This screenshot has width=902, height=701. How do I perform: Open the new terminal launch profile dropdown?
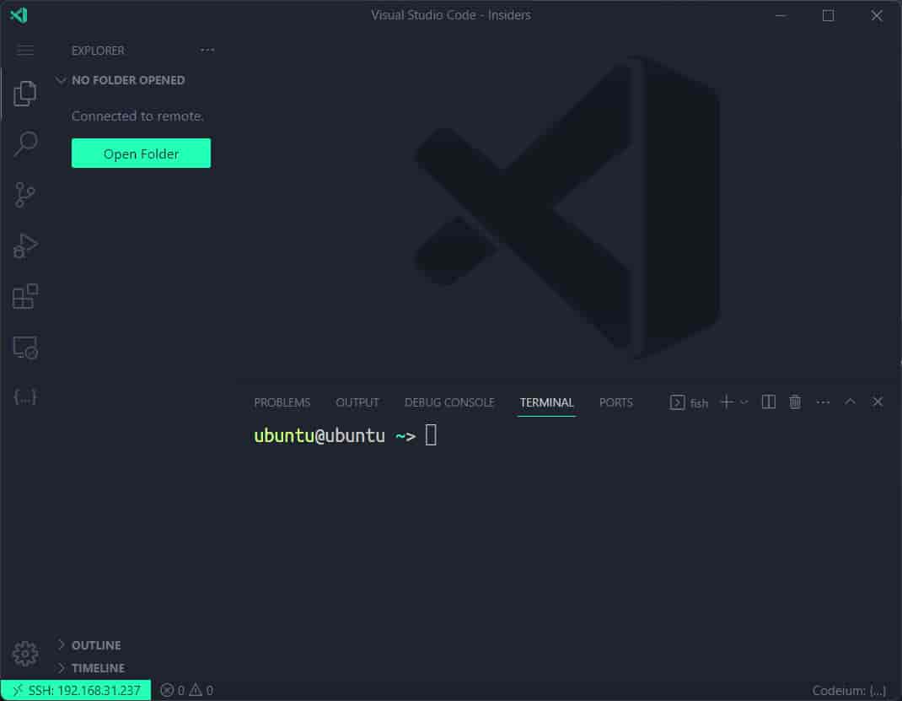[744, 402]
